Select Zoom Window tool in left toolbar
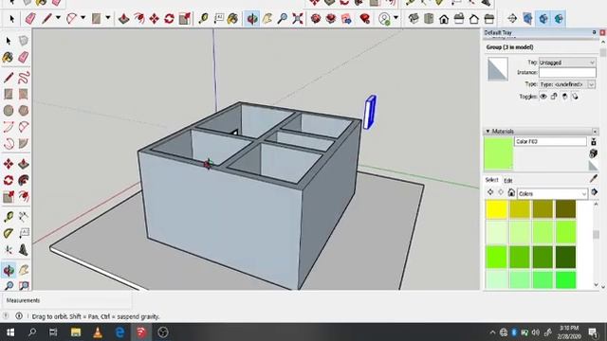The width and height of the screenshot is (607, 341). click(x=23, y=286)
